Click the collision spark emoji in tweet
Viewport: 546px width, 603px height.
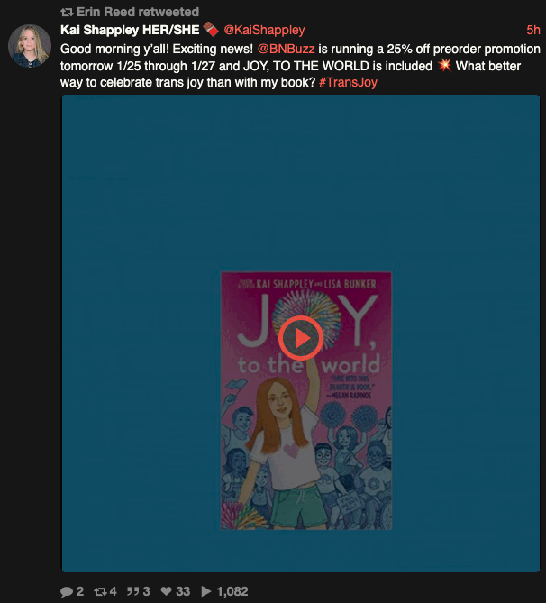[444, 65]
